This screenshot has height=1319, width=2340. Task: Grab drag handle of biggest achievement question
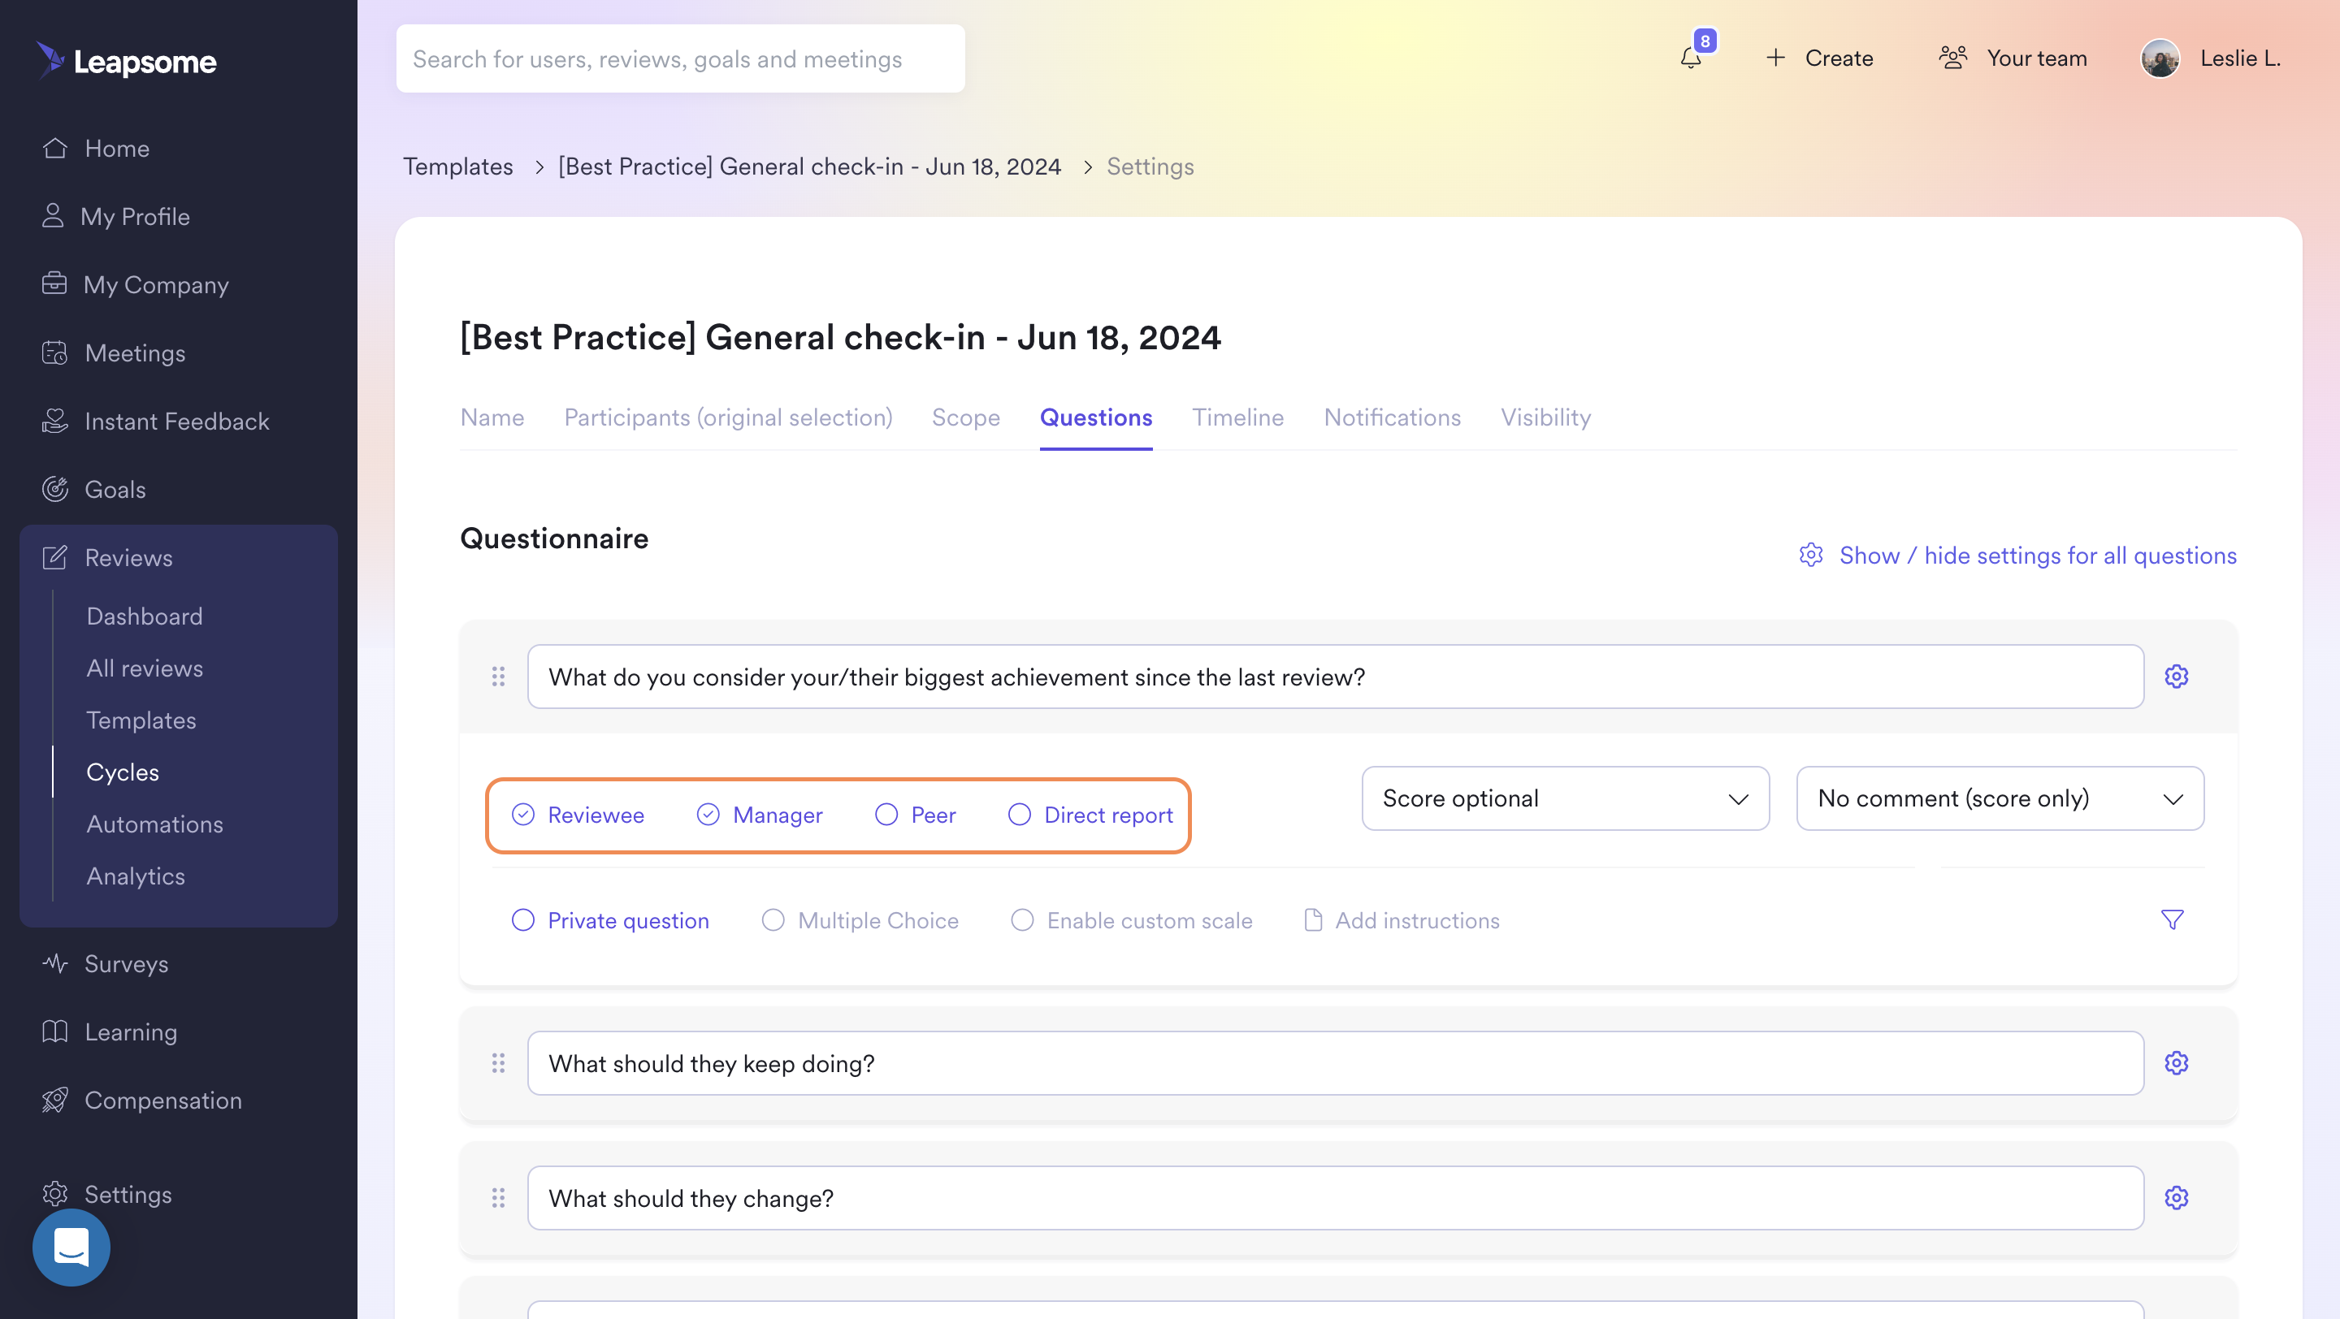498,677
